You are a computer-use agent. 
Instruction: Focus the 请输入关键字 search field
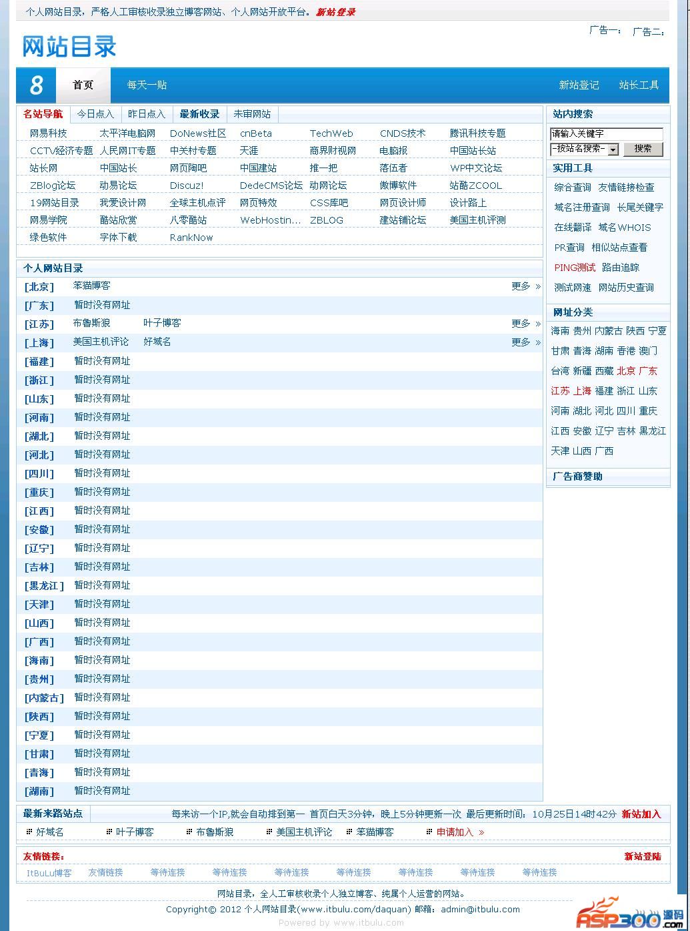click(x=607, y=134)
